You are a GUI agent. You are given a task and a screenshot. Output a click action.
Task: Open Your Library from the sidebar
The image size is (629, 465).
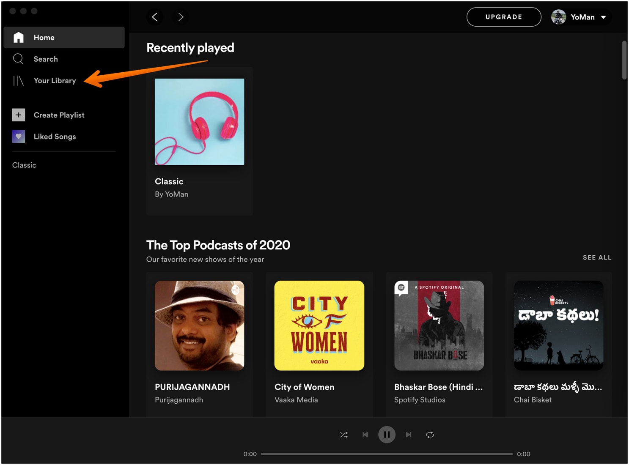(x=55, y=80)
